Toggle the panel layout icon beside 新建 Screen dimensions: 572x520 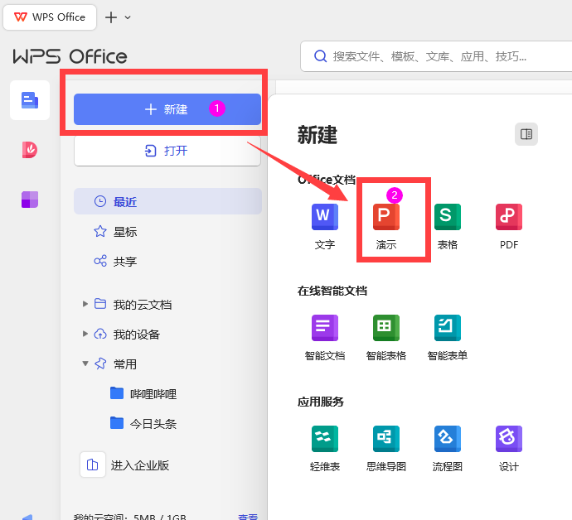(x=526, y=134)
